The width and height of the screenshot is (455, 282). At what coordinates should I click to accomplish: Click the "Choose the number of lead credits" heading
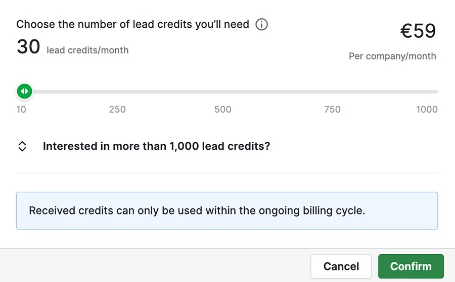click(x=132, y=24)
